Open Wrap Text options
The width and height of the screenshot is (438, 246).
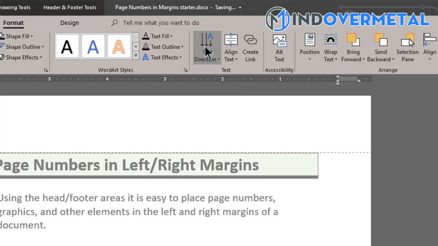(x=330, y=48)
